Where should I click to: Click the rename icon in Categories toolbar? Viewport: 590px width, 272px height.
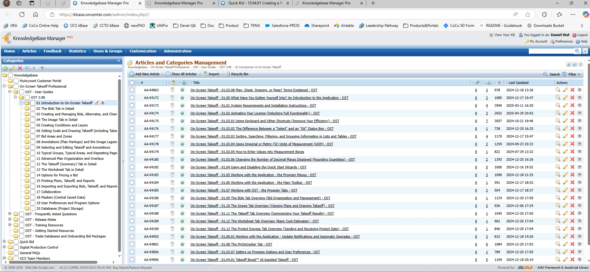pos(34,68)
